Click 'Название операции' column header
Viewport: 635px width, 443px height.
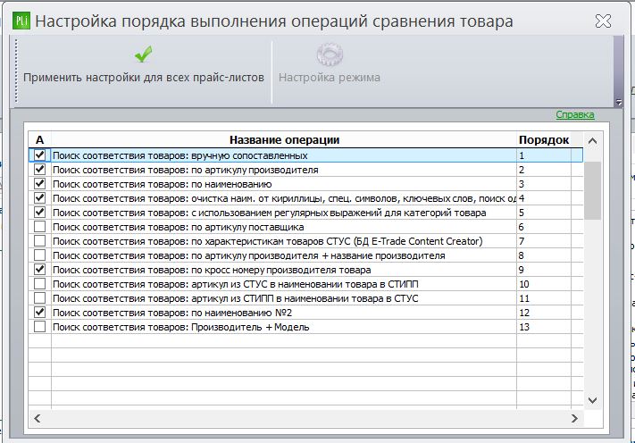pyautogui.click(x=284, y=140)
